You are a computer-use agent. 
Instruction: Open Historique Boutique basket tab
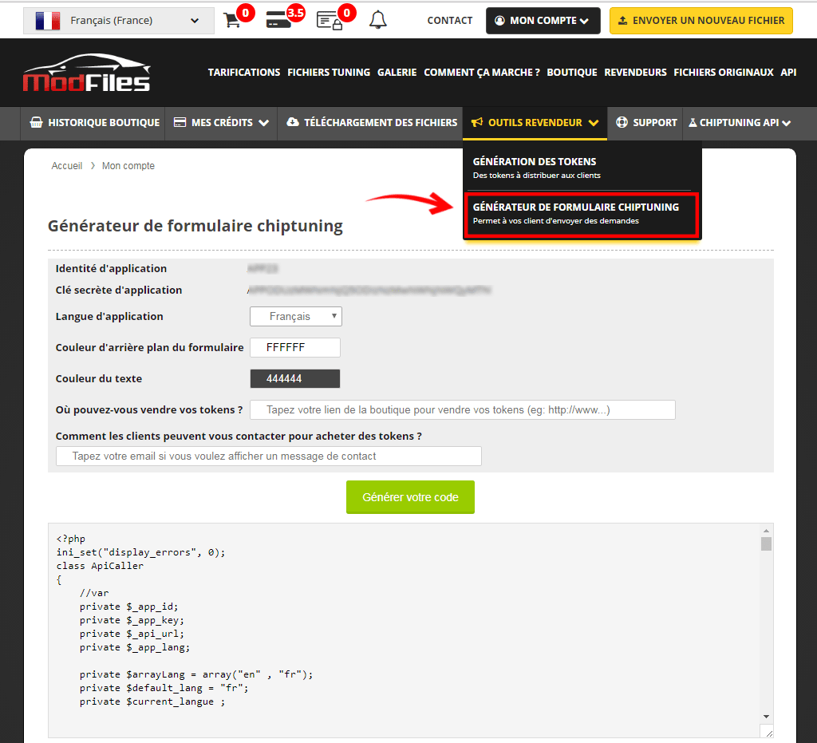pos(94,123)
